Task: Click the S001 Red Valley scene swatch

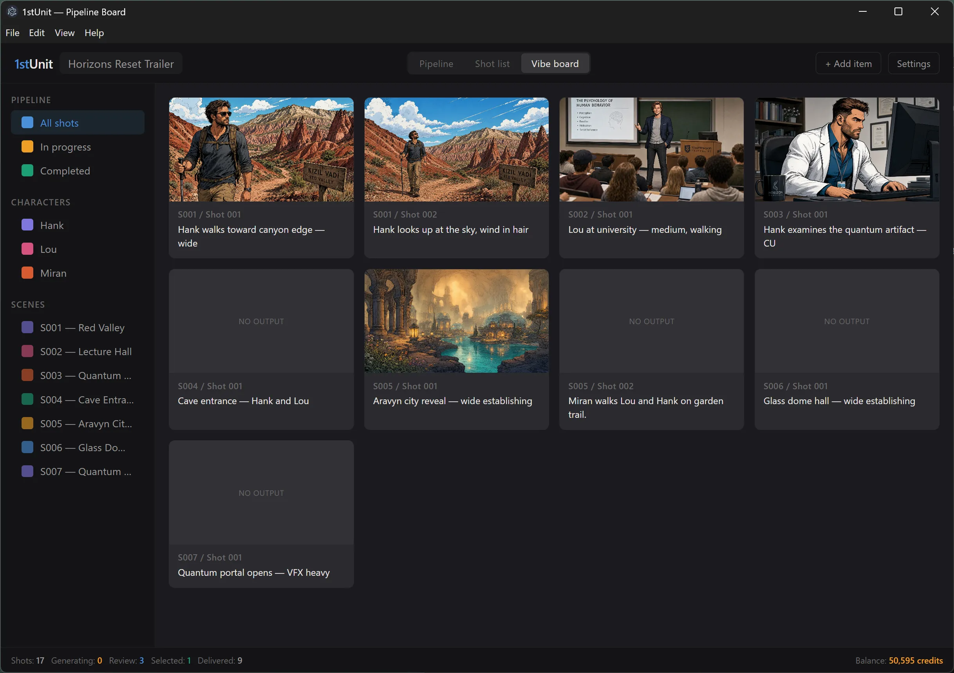Action: tap(27, 327)
